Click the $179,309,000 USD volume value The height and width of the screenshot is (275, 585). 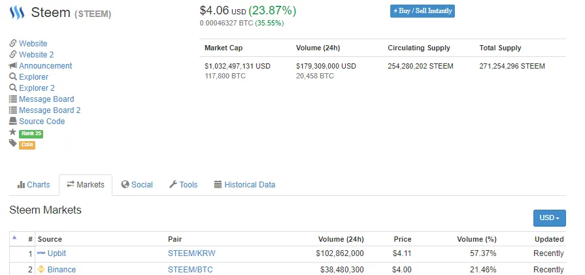coord(326,67)
